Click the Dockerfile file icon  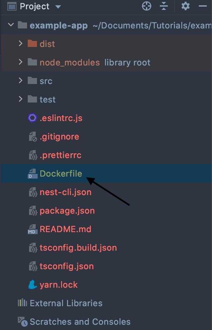tap(32, 174)
